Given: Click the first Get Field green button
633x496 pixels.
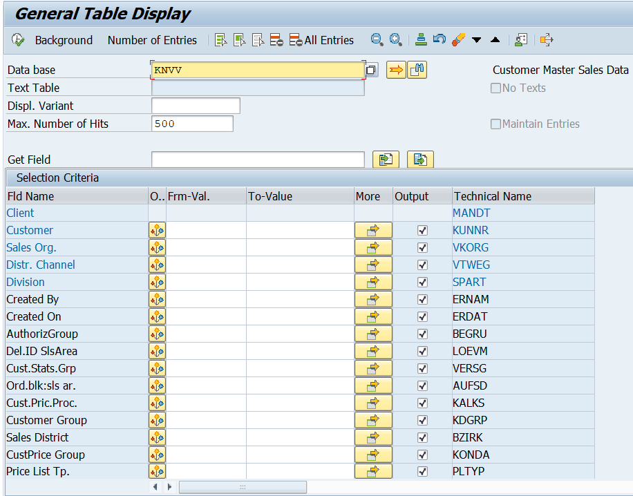Looking at the screenshot, I should point(386,160).
